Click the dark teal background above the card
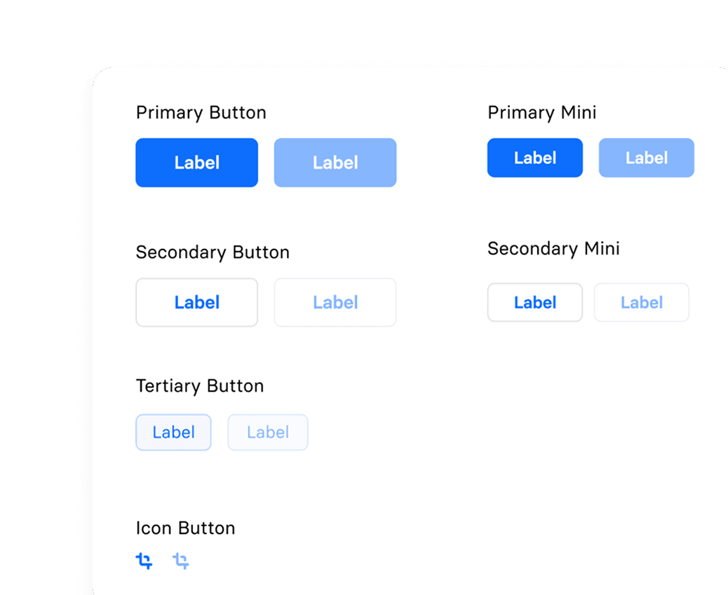The height and width of the screenshot is (595, 728). [x=351, y=32]
